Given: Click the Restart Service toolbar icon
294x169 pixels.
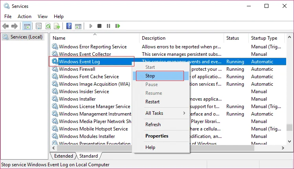Looking at the screenshot, I should click(x=118, y=26).
